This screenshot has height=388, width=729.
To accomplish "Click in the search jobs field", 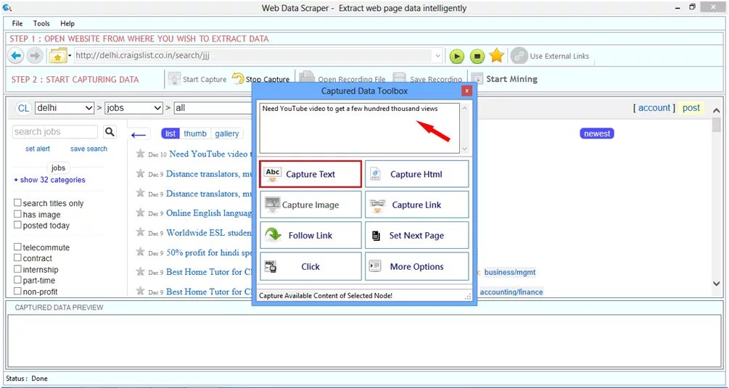I will (x=55, y=132).
